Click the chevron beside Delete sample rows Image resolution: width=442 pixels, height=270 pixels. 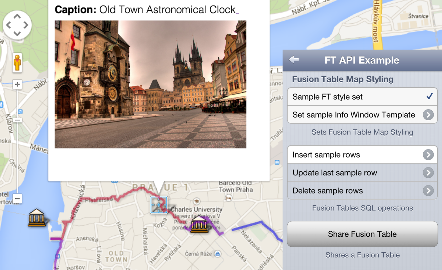click(428, 191)
